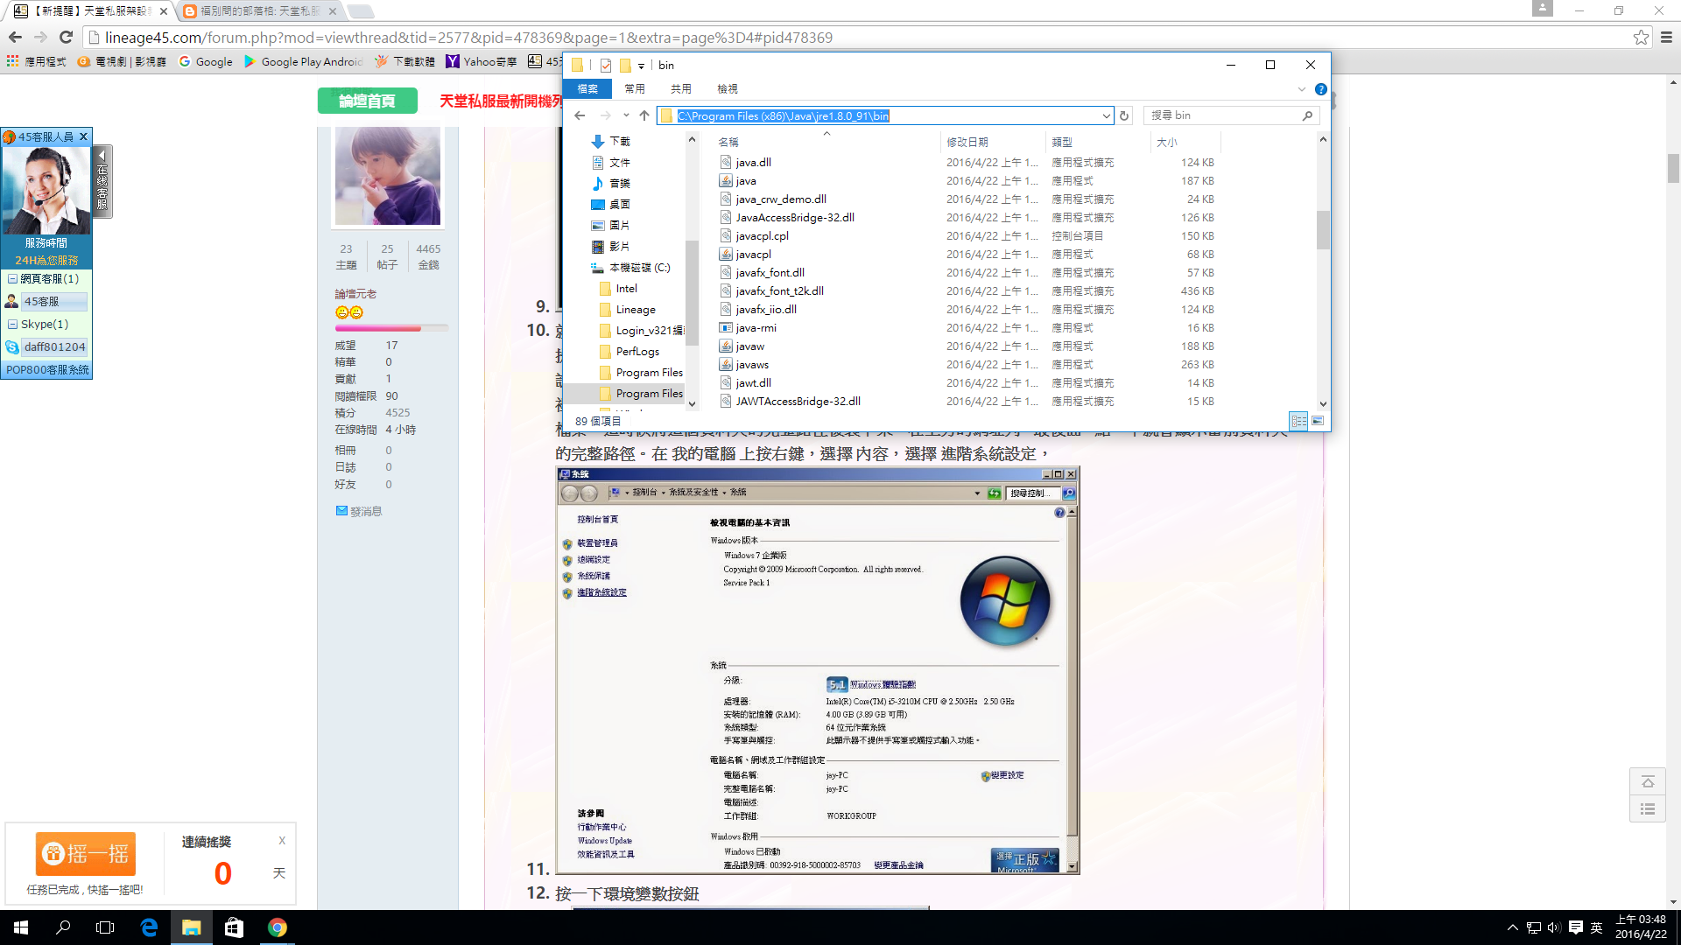Select the javaw application file
This screenshot has height=945, width=1681.
pos(749,346)
